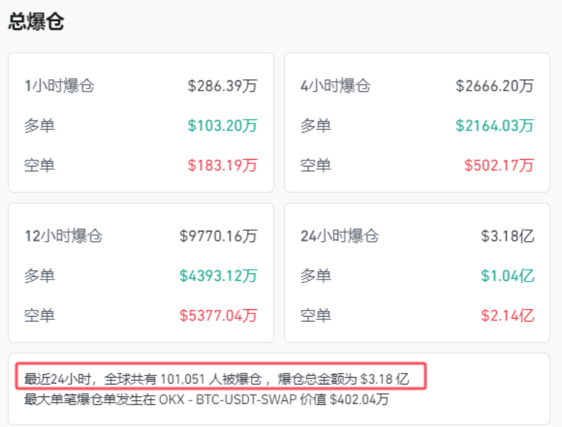Screen dimensions: 562x427
Task: Select the 12小时爆仓 label
Action: point(64,236)
